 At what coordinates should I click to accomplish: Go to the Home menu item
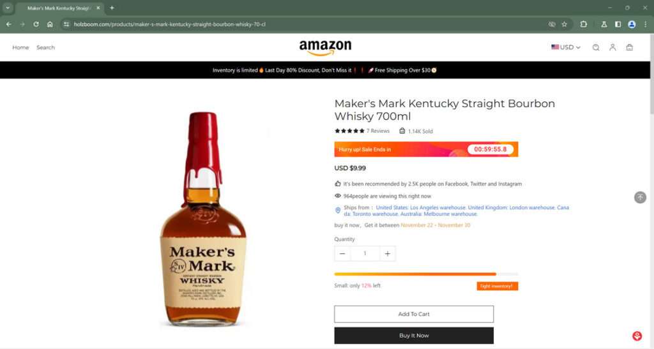click(20, 47)
